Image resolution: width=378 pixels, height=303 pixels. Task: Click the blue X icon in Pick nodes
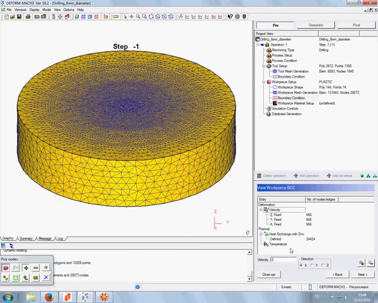coord(46,277)
